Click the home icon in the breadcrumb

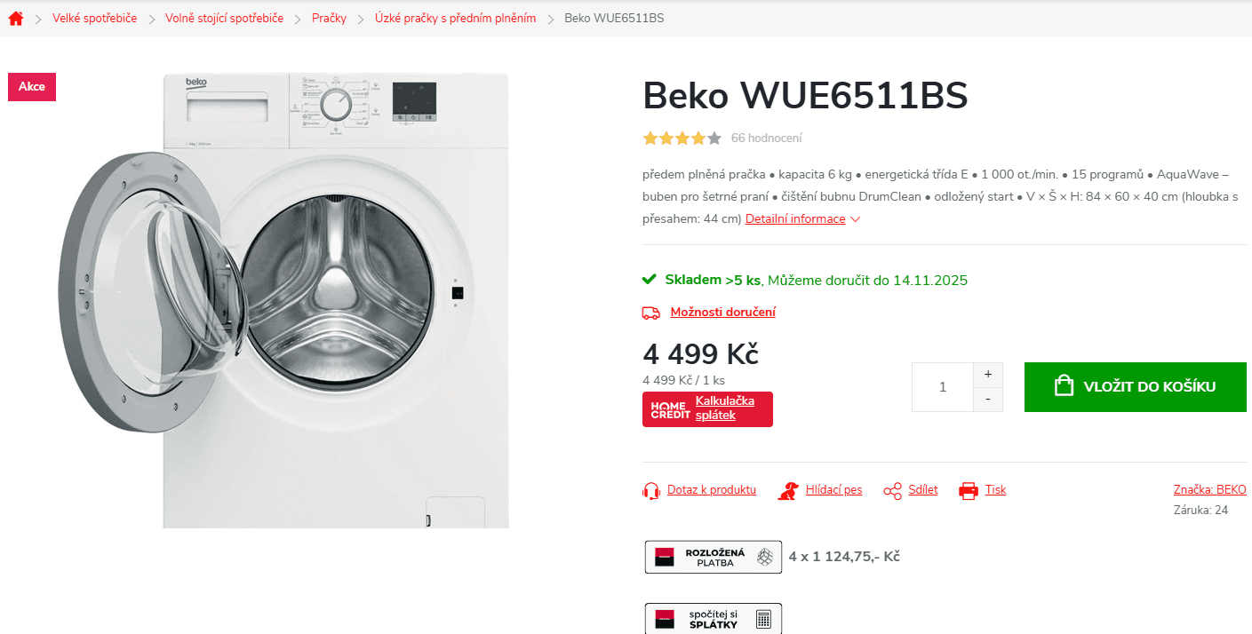pyautogui.click(x=15, y=17)
